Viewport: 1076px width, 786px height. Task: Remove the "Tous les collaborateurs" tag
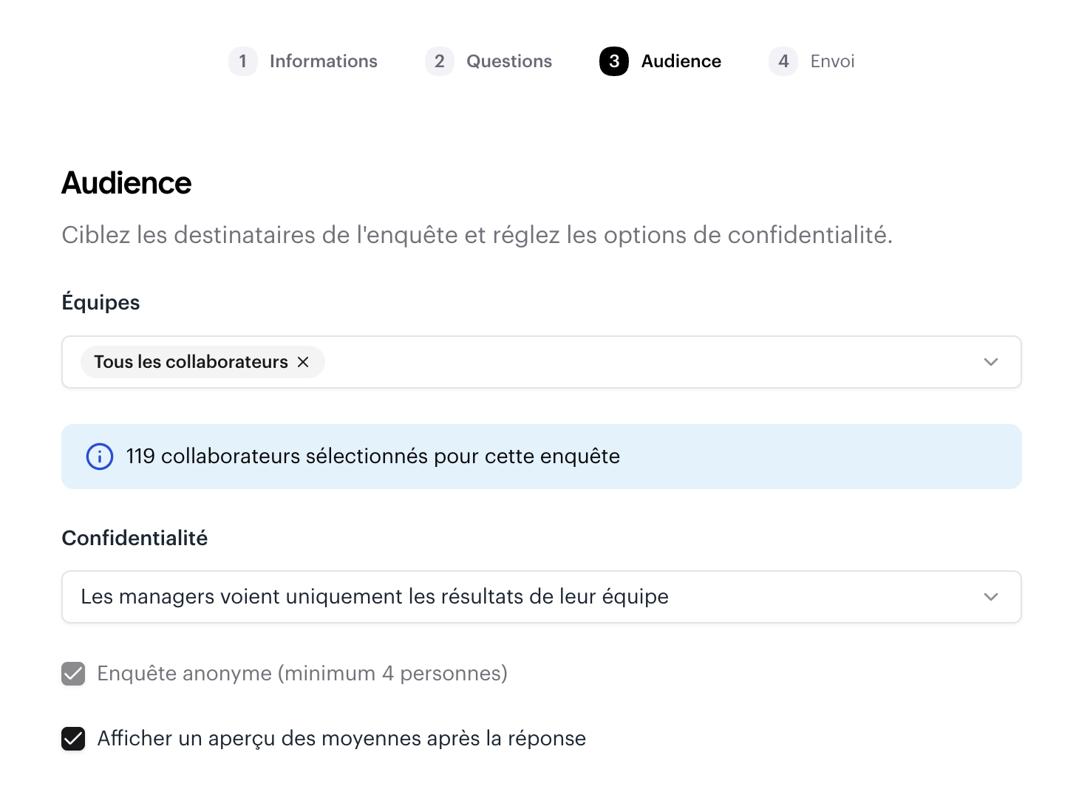click(x=303, y=362)
